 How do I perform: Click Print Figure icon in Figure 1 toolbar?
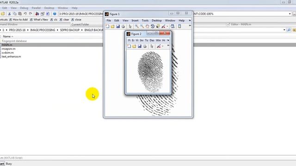123,26
